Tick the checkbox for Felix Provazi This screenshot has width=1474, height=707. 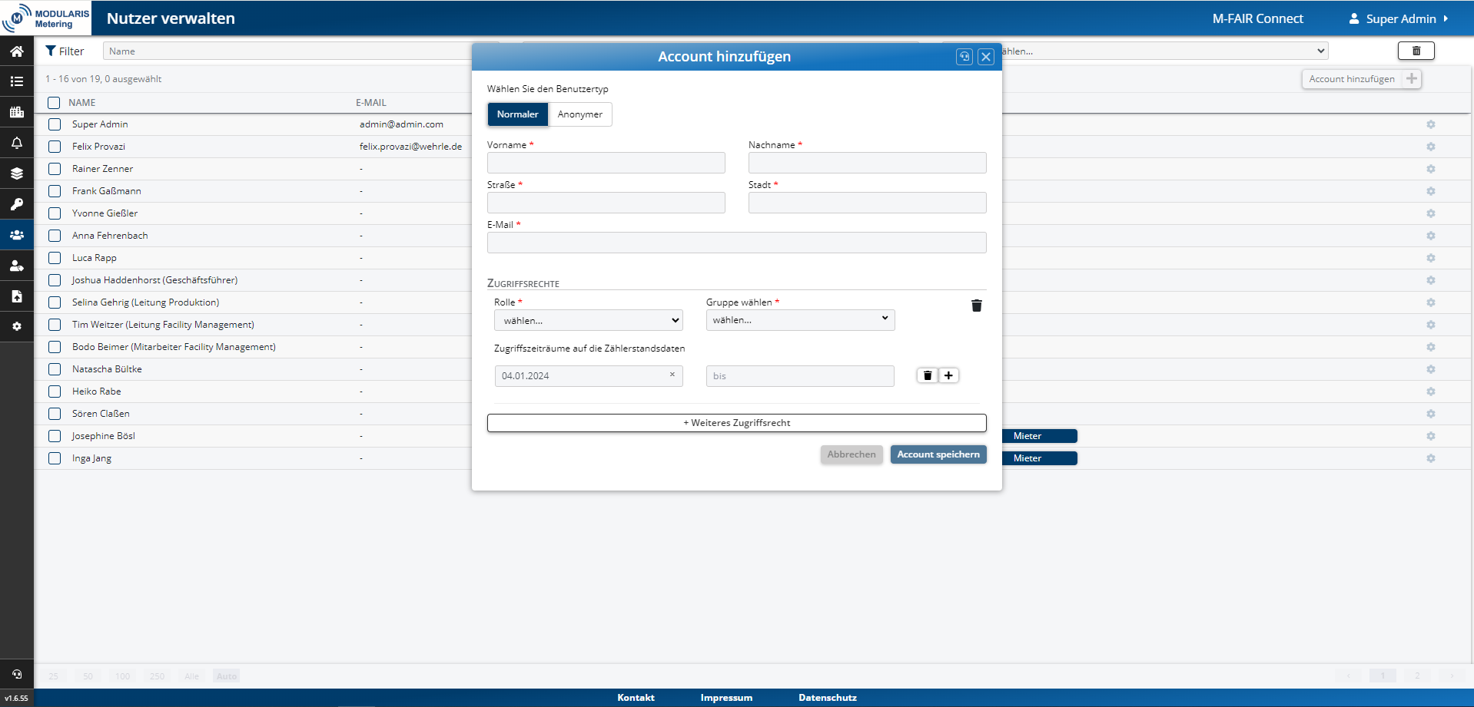pos(55,147)
